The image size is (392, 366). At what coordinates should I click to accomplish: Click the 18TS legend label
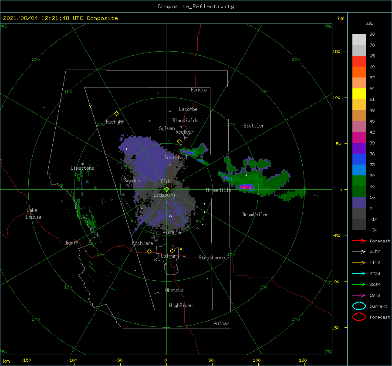click(375, 295)
